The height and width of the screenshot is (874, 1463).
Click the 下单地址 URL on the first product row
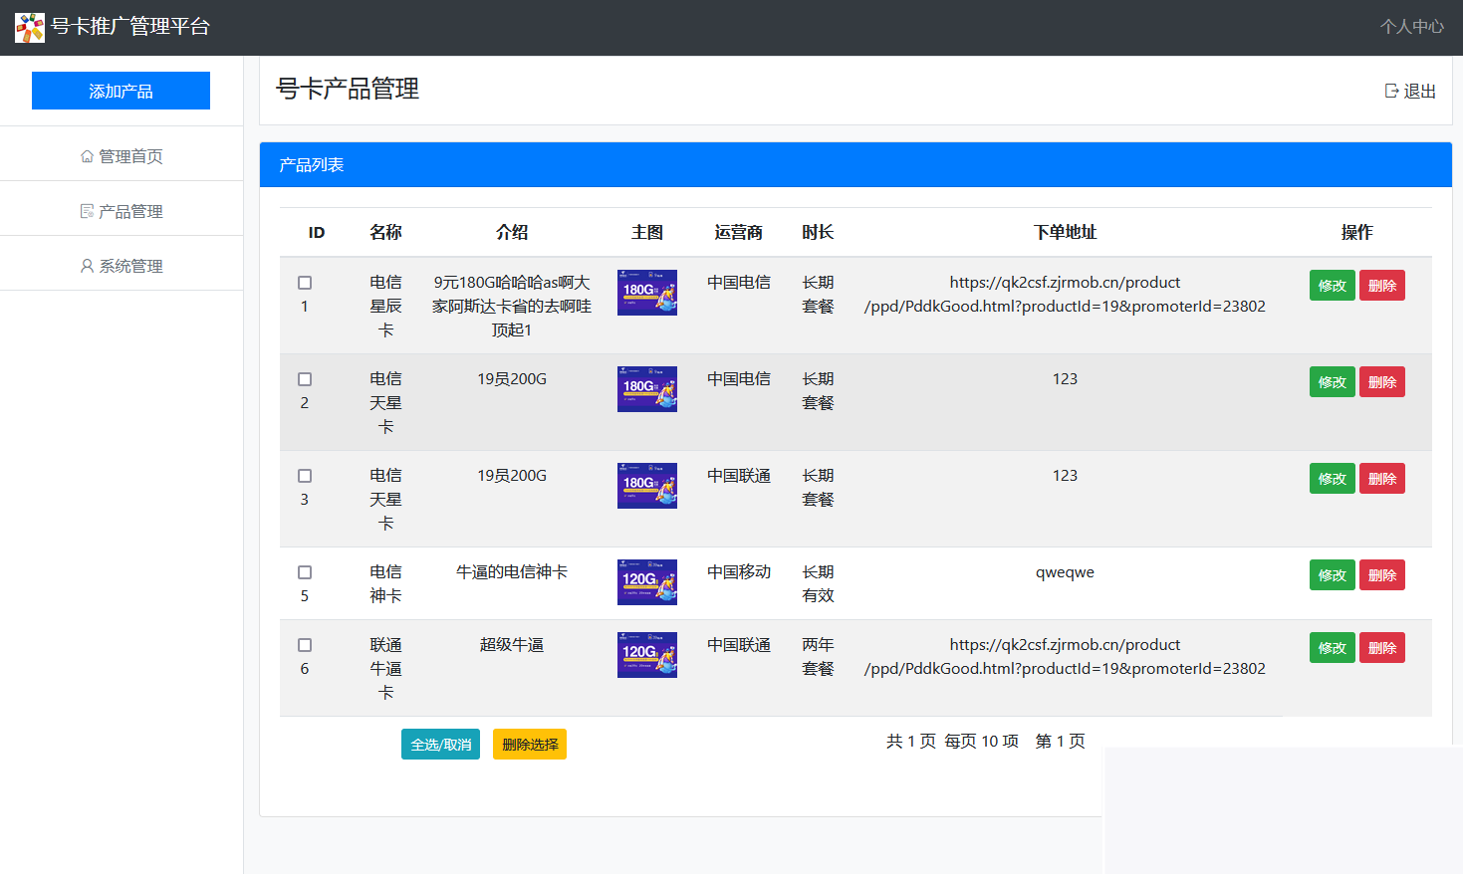1065,294
